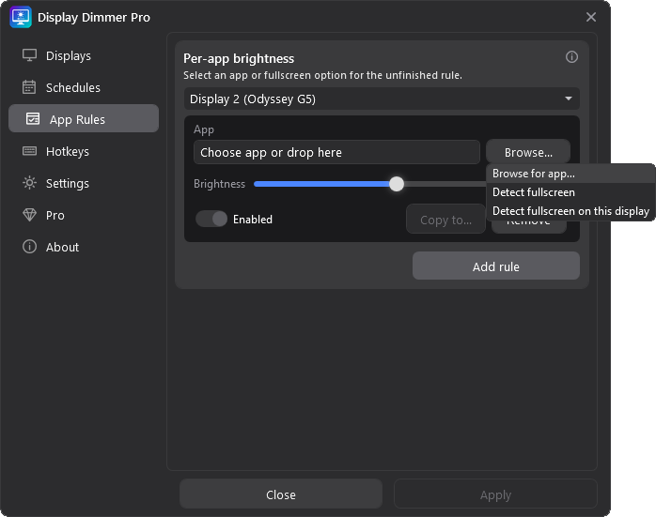Image resolution: width=656 pixels, height=517 pixels.
Task: Click the Add rule button
Action: pos(496,266)
